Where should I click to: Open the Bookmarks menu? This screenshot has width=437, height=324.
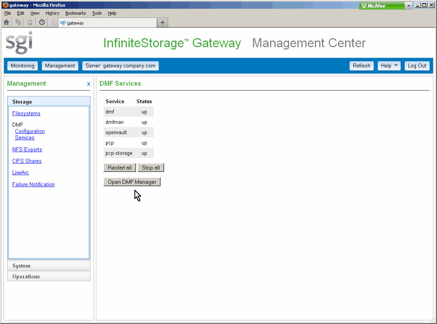[x=75, y=13]
